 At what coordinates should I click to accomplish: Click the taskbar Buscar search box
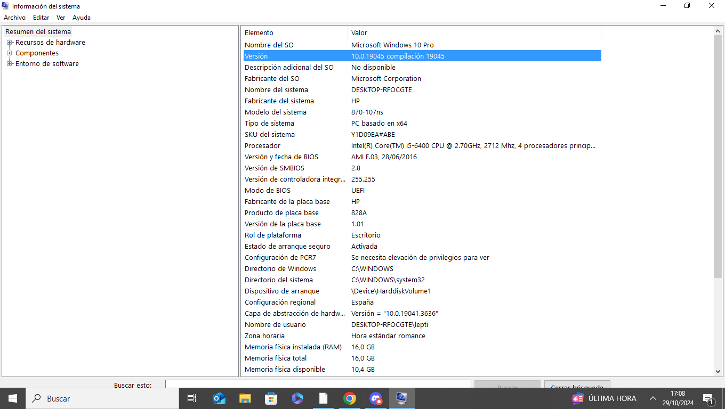[102, 398]
